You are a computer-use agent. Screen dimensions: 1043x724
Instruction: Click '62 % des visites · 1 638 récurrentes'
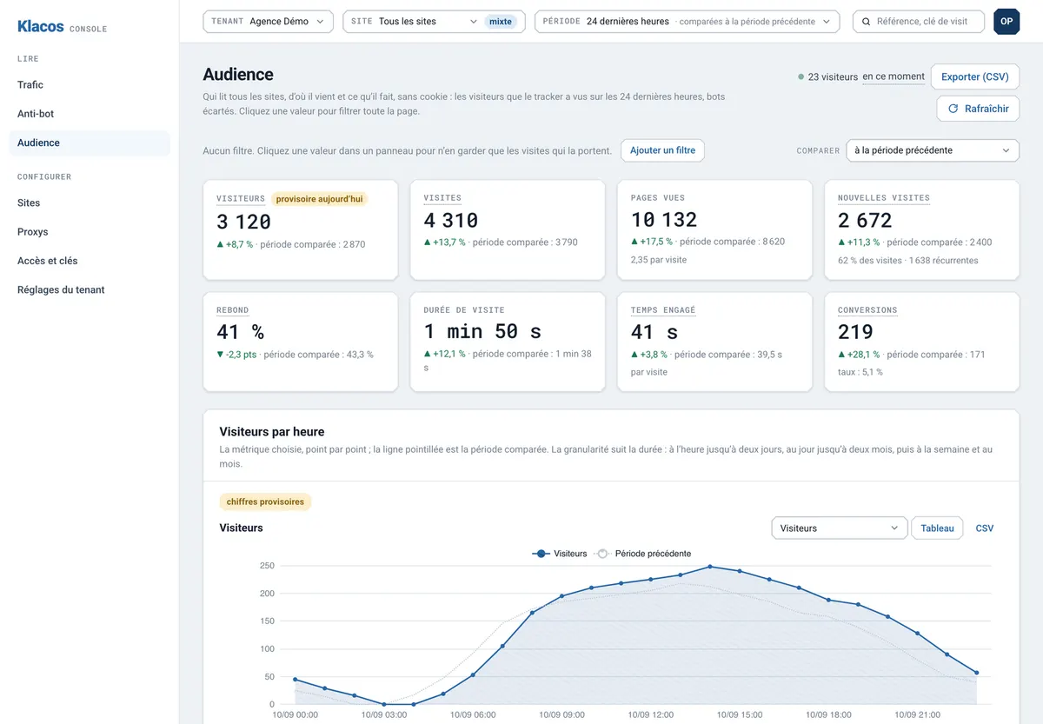coord(908,260)
